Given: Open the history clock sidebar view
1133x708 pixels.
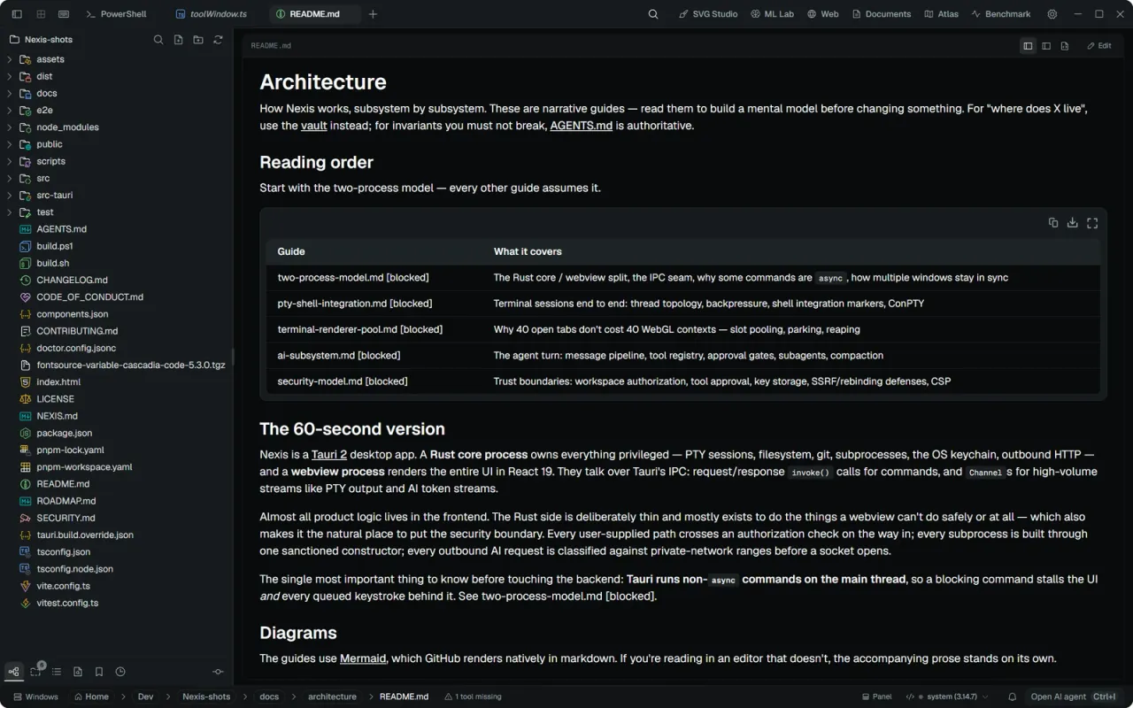Looking at the screenshot, I should [x=120, y=672].
